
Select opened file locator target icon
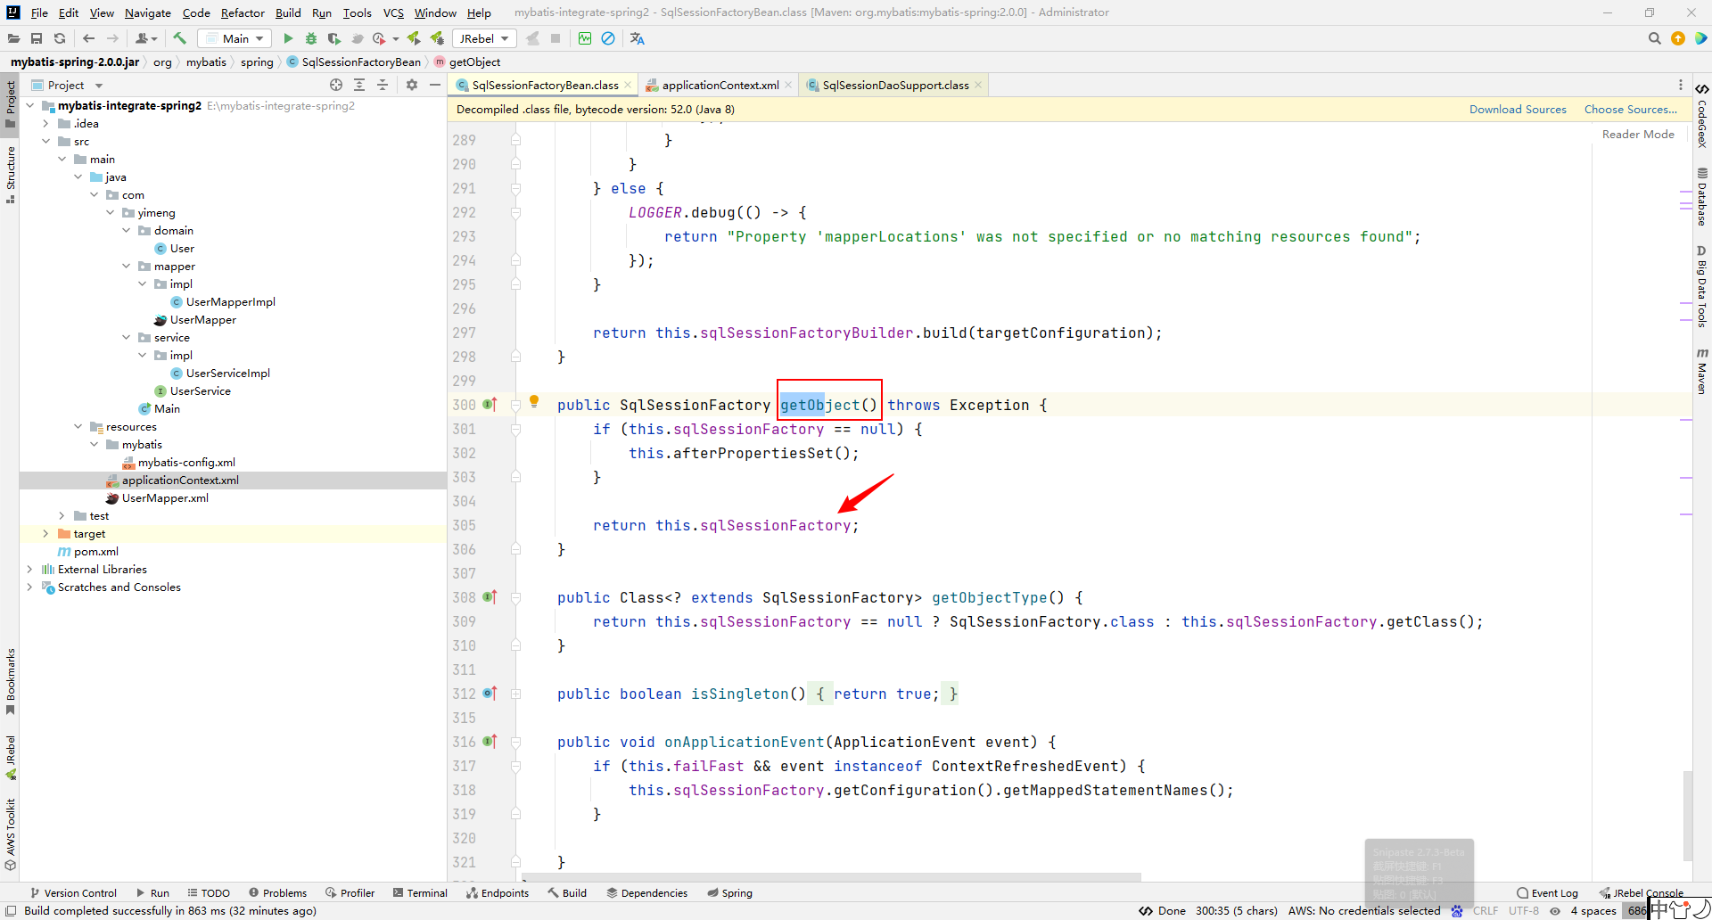(x=336, y=85)
